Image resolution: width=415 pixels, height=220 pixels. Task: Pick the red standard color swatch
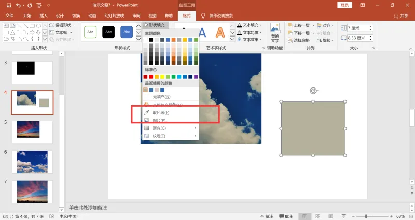(x=151, y=77)
